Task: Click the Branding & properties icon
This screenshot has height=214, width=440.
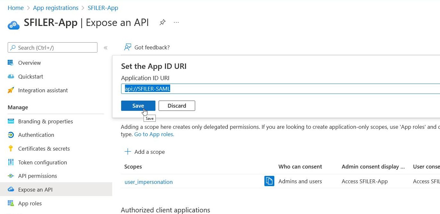Action: (x=11, y=121)
